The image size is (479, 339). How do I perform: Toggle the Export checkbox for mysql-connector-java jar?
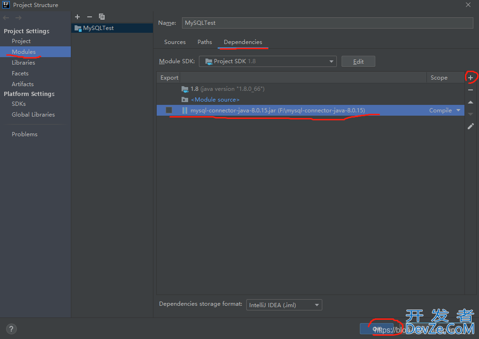coord(169,110)
